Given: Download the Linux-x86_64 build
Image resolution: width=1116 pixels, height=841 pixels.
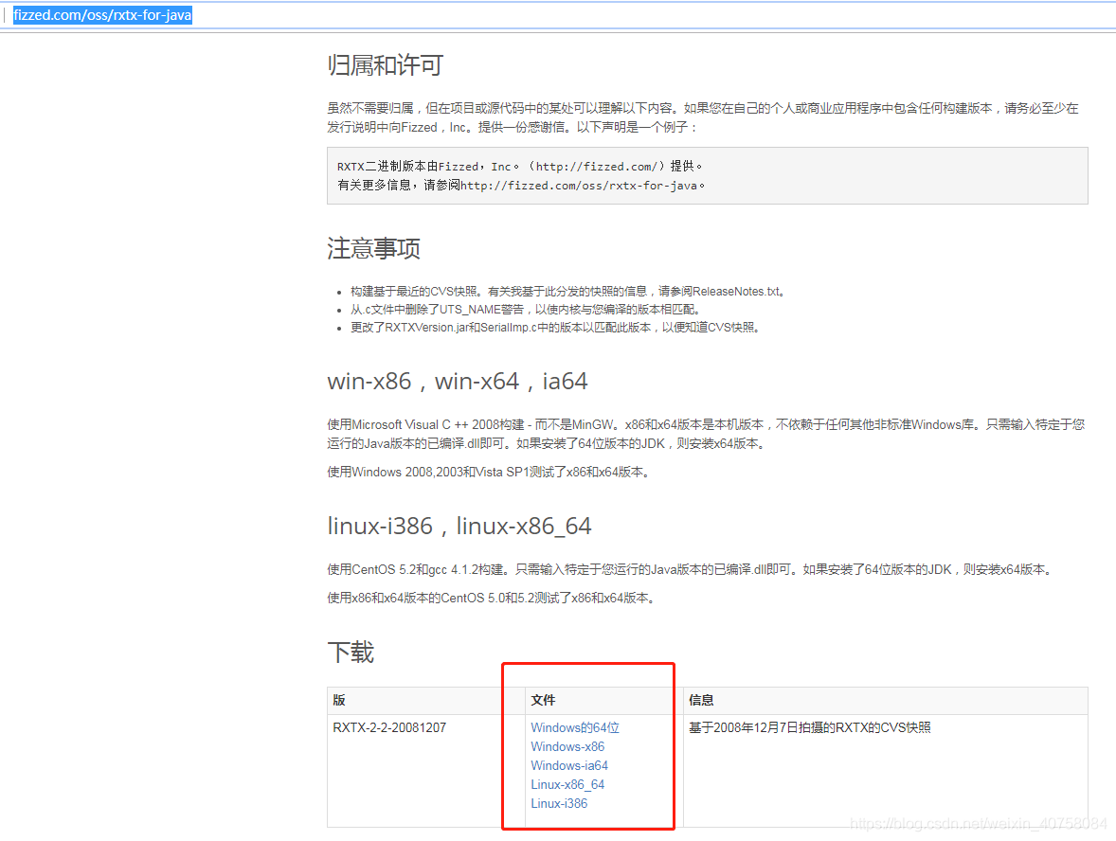Looking at the screenshot, I should pos(567,784).
